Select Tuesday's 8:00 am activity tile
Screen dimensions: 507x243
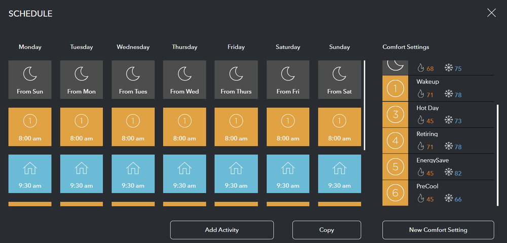tap(82, 127)
